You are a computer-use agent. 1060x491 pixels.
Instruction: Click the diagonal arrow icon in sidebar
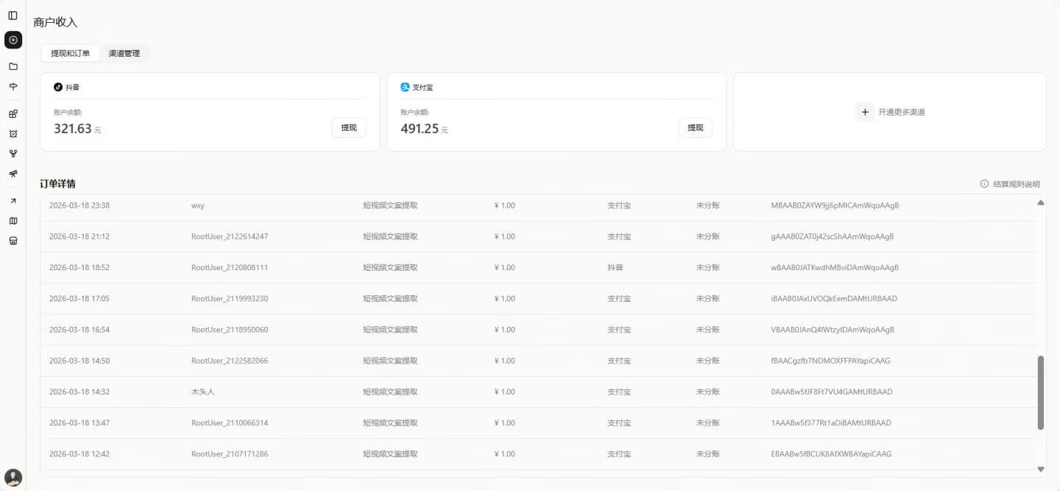[x=13, y=201]
